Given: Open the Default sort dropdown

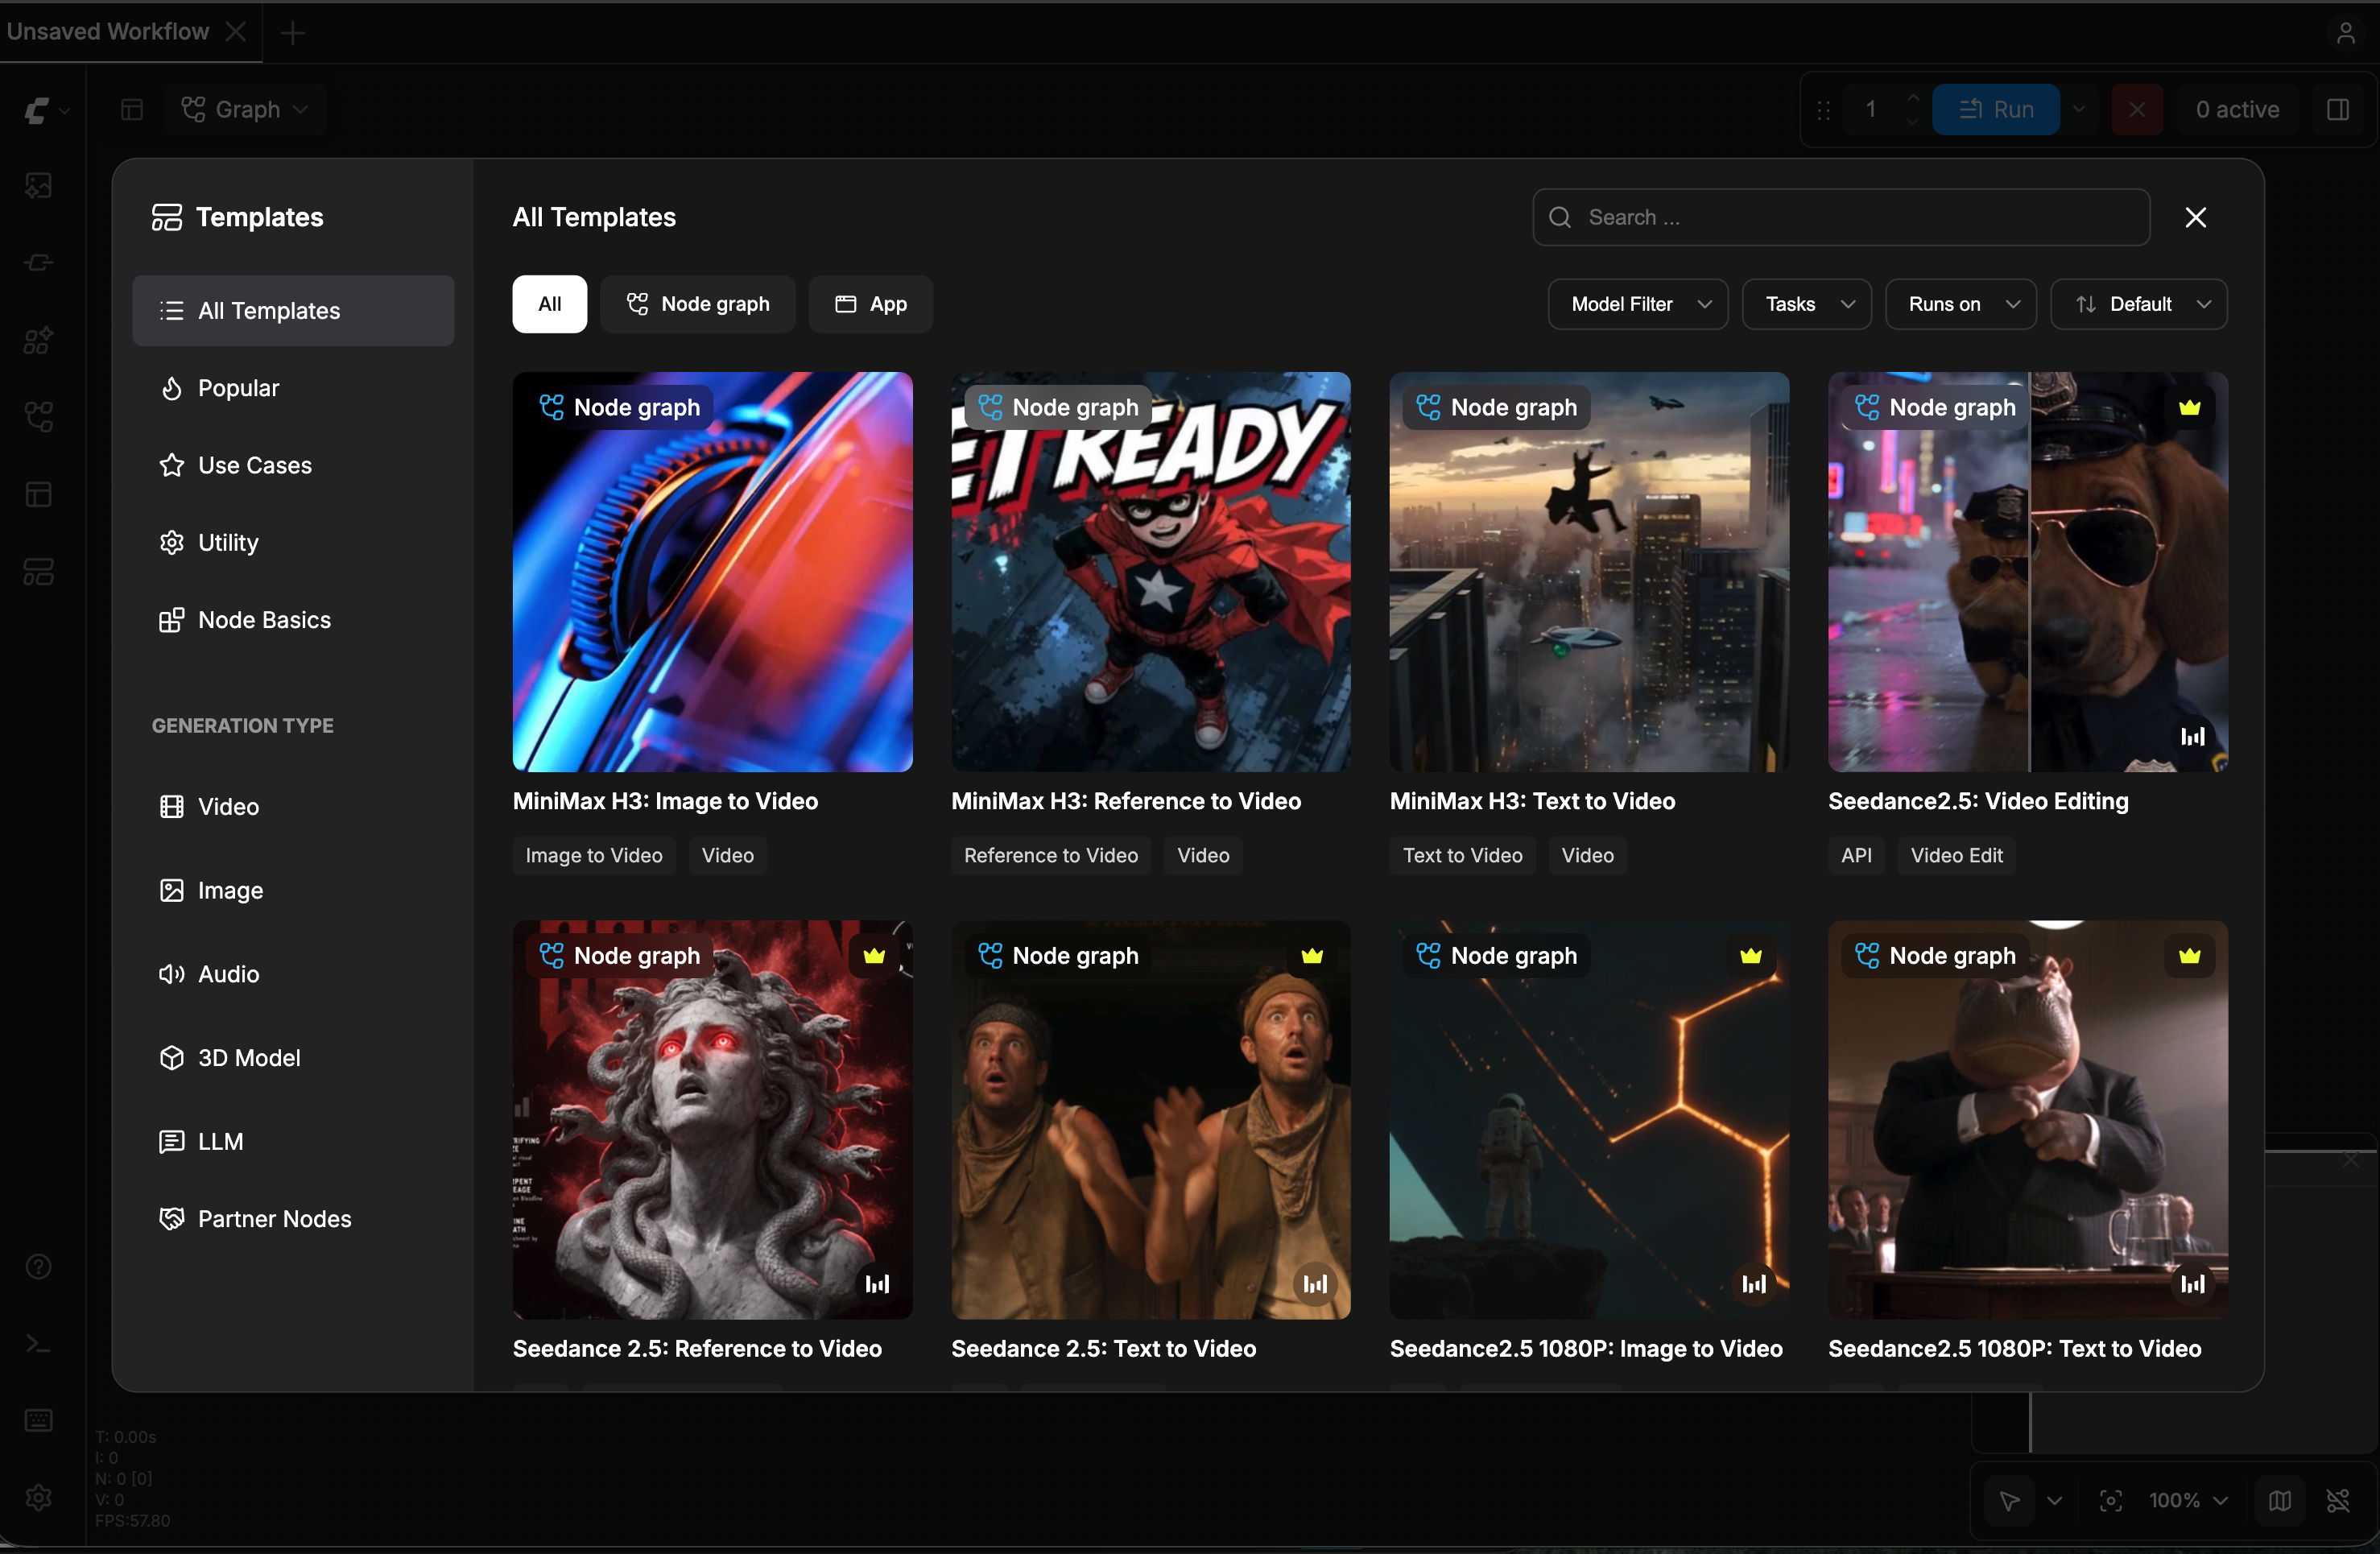Looking at the screenshot, I should point(2139,304).
